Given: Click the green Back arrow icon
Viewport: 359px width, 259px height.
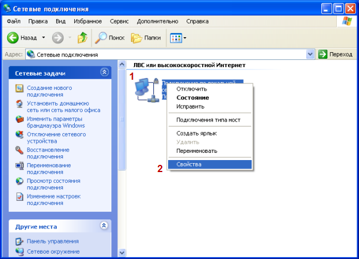Looking at the screenshot, I should [x=13, y=38].
